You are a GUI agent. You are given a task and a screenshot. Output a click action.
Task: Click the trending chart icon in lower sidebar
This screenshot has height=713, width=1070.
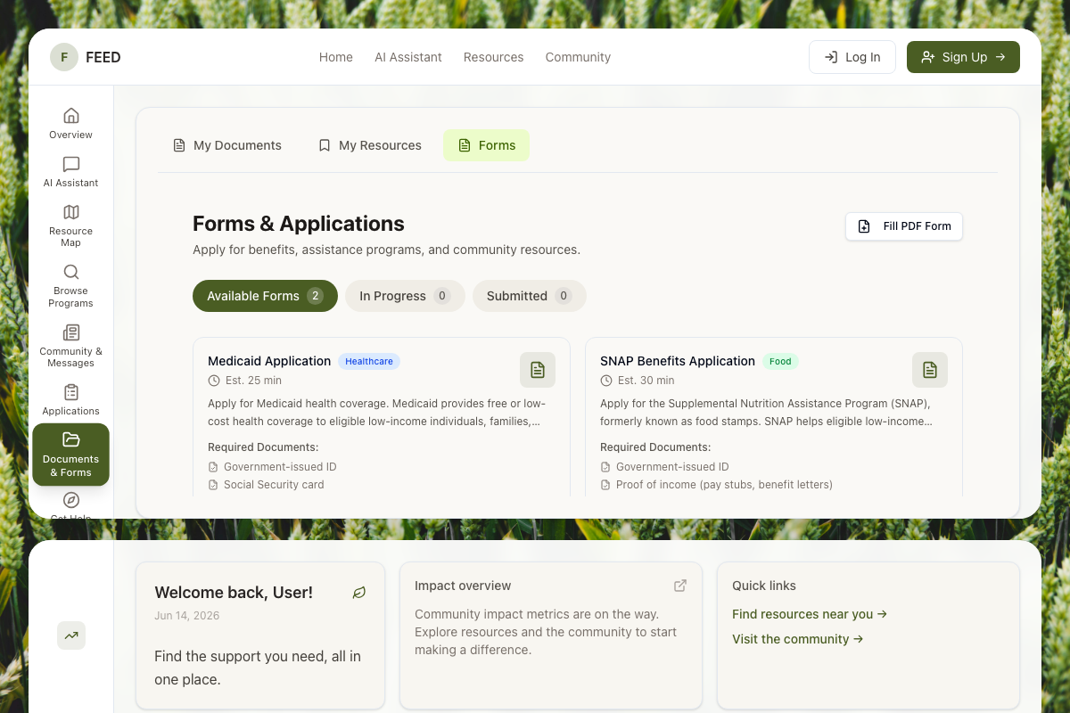[71, 635]
